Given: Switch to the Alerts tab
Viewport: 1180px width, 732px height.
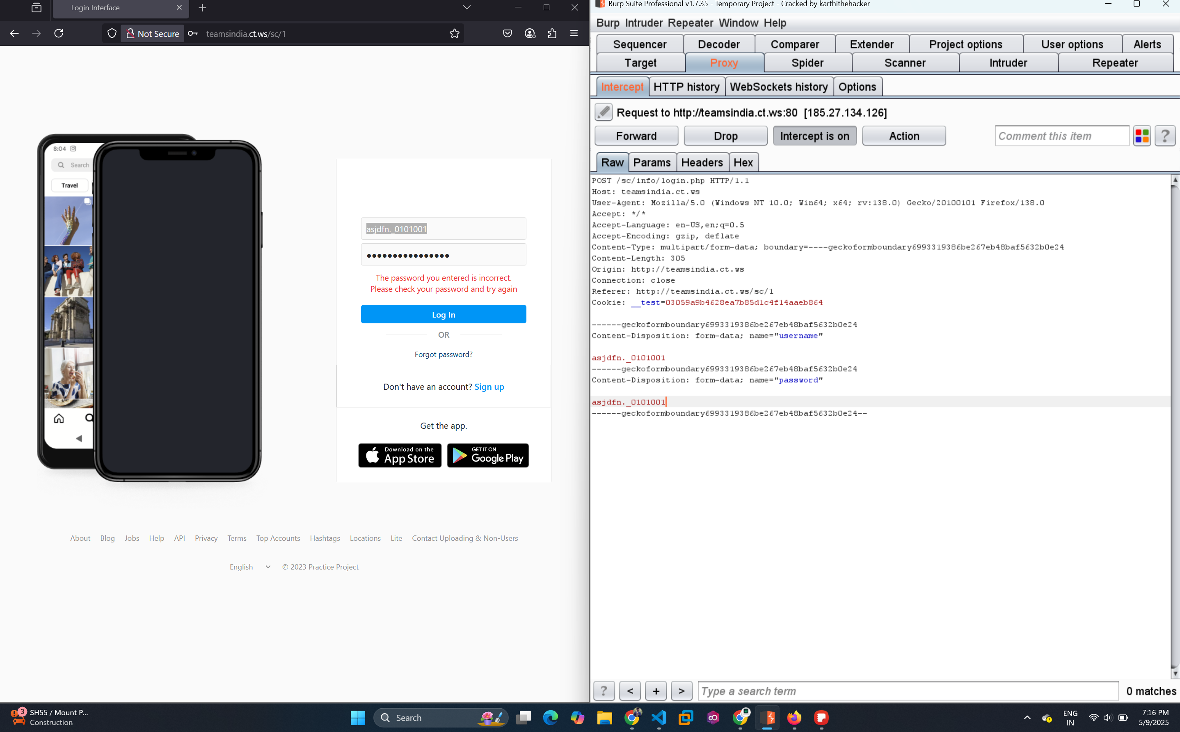Looking at the screenshot, I should click(1147, 44).
